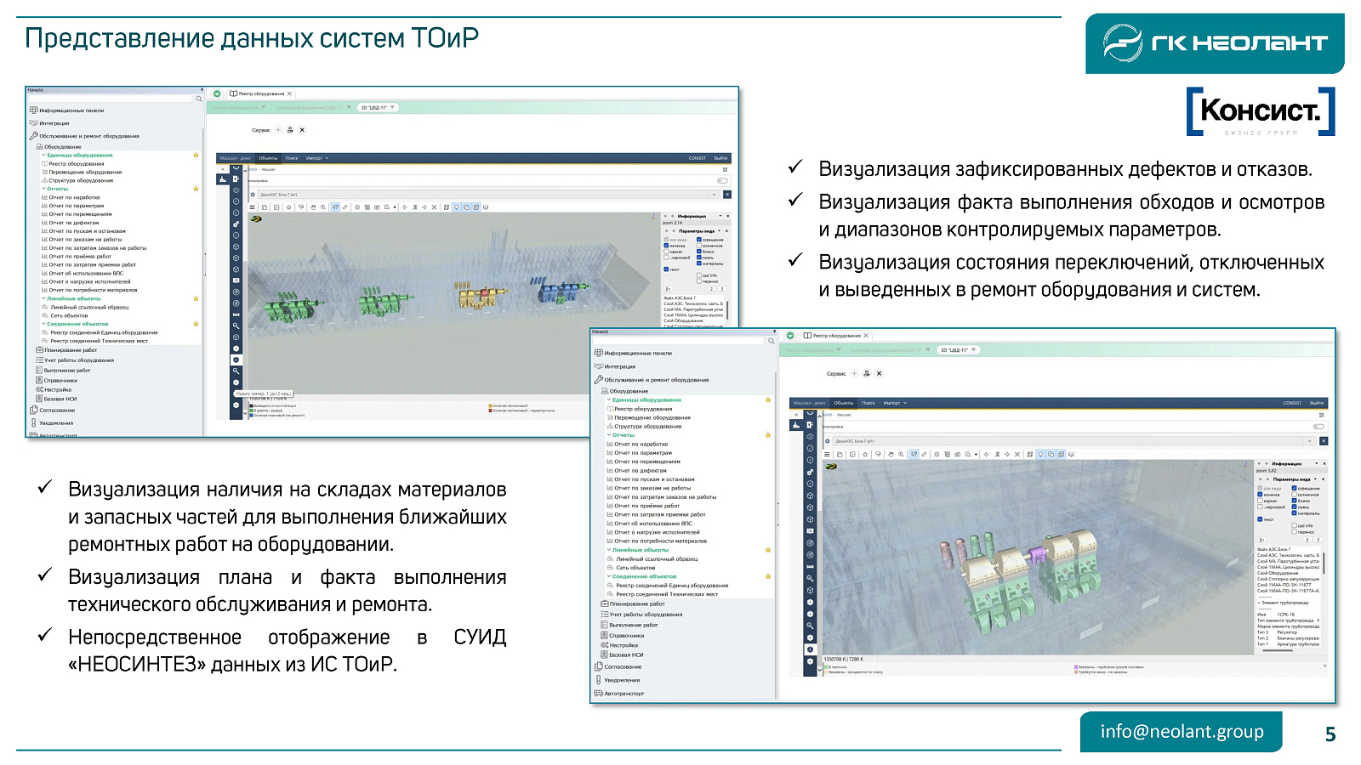Collapse Единицы оборудования group in lower screenshot
This screenshot has width=1361, height=765.
[609, 399]
